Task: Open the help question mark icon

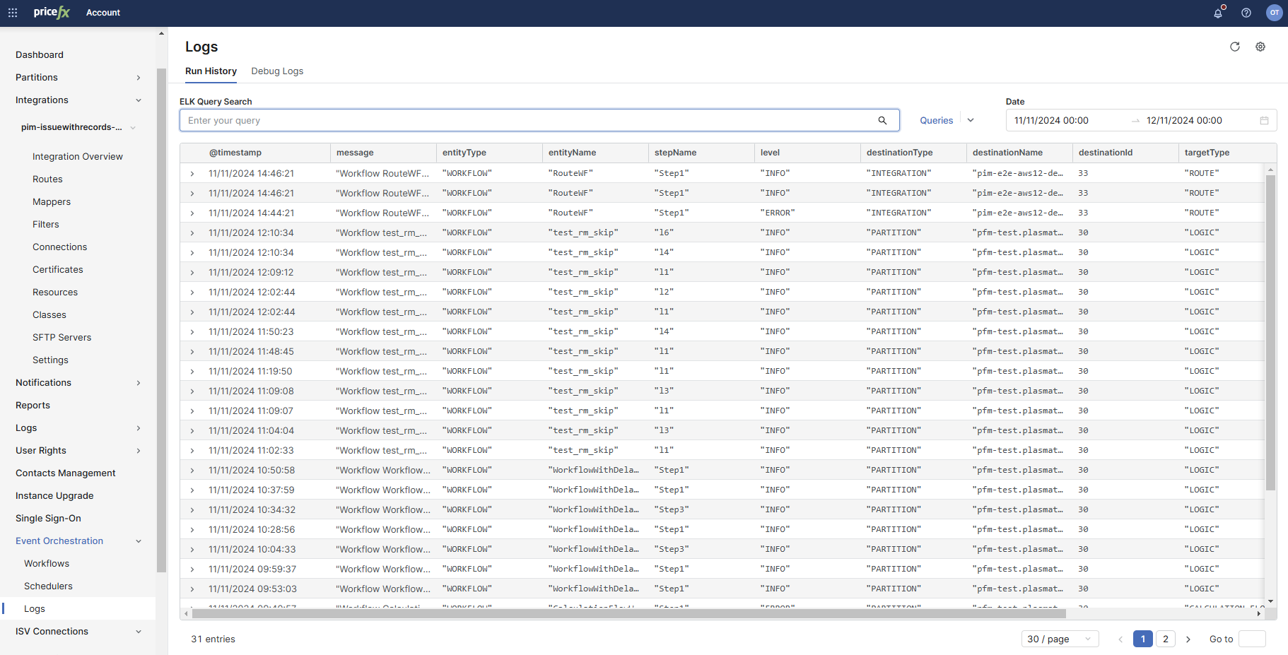Action: click(x=1246, y=13)
